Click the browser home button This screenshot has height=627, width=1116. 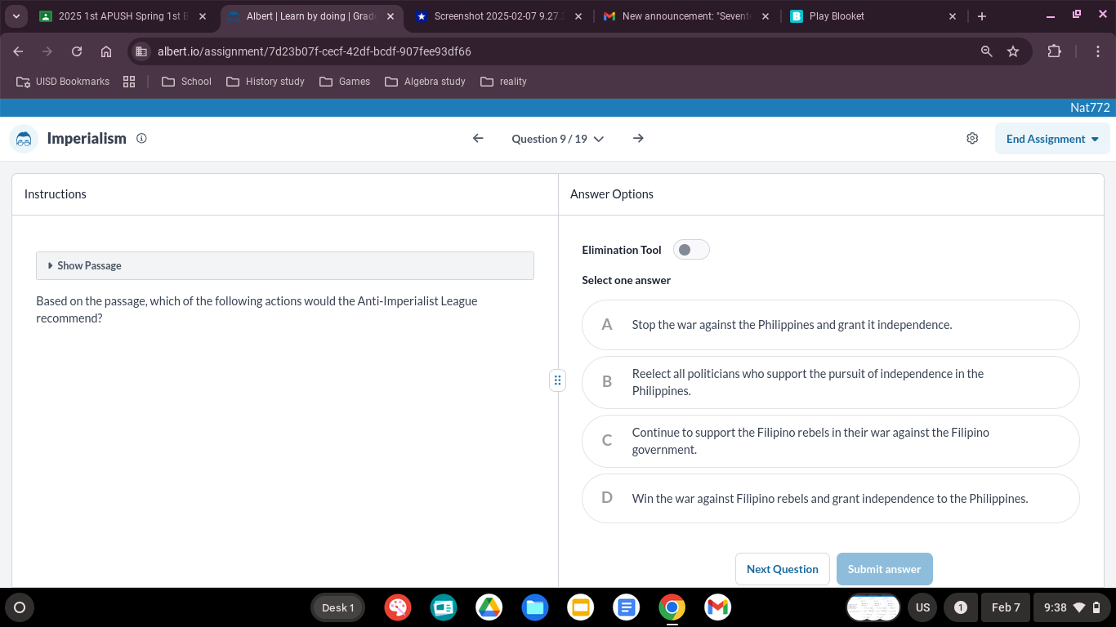[105, 51]
